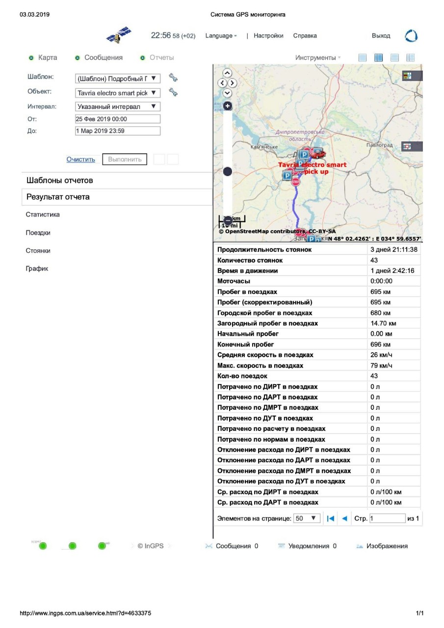
Task: Select the Карта radio option
Action: pos(31,58)
